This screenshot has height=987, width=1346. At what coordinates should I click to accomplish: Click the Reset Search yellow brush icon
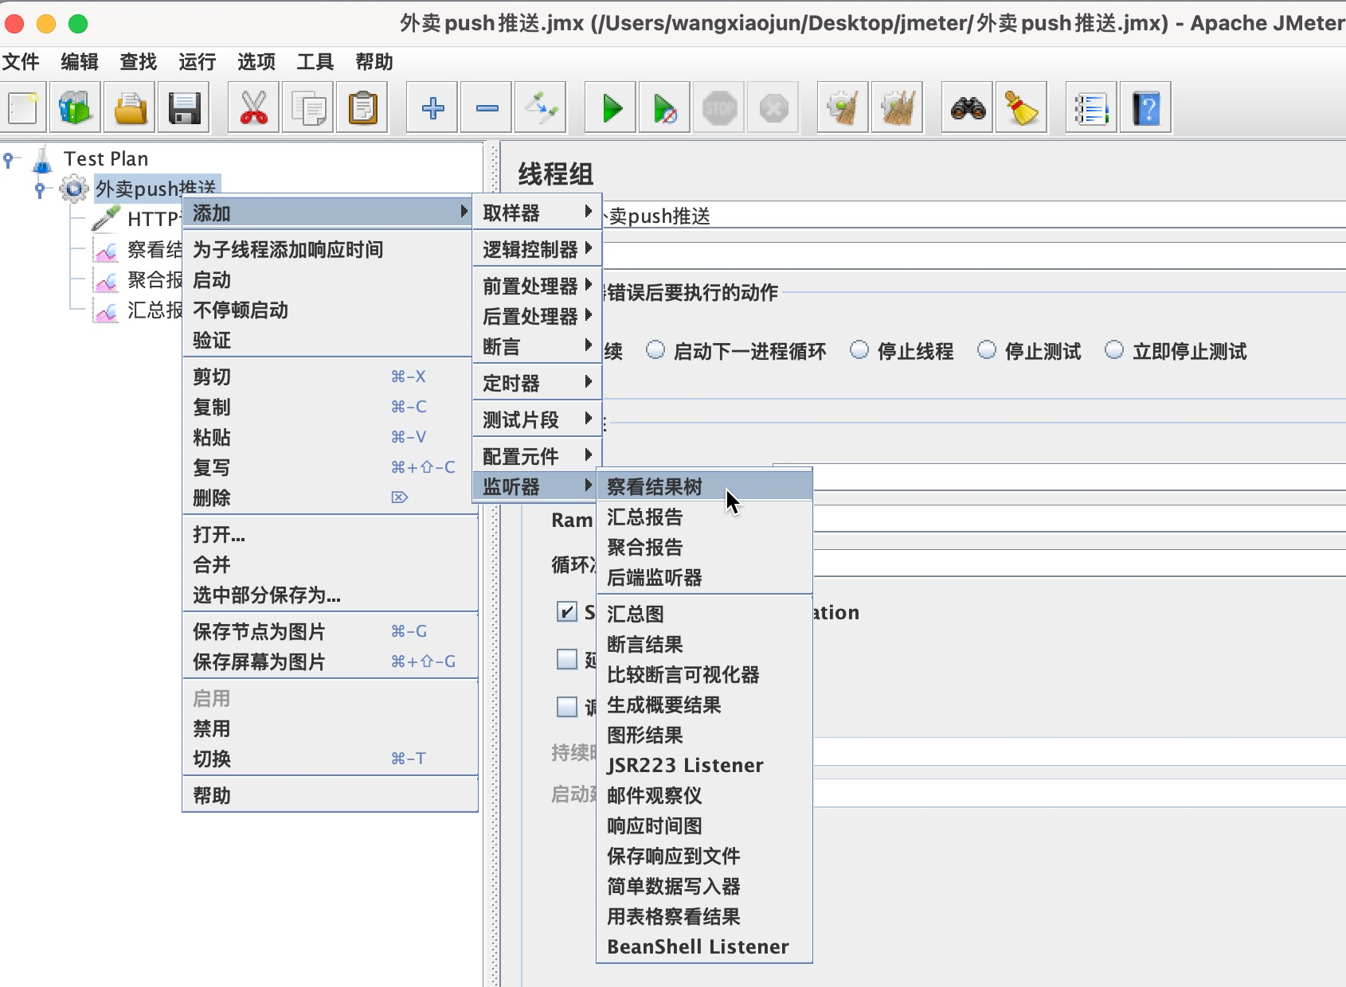click(1022, 107)
